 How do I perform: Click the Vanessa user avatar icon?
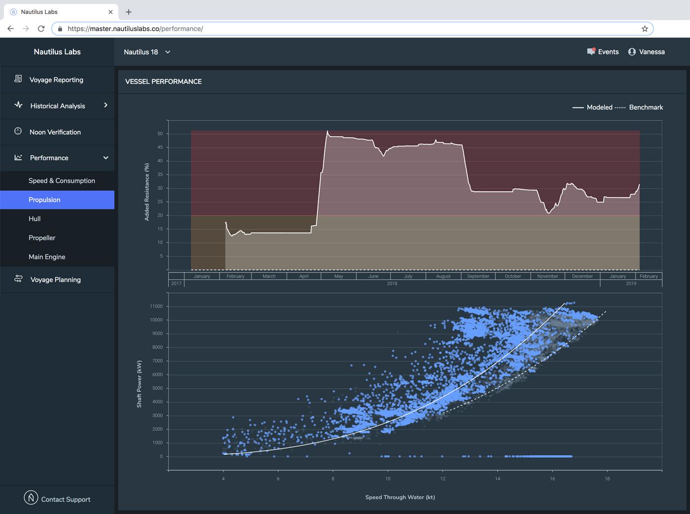pyautogui.click(x=632, y=52)
